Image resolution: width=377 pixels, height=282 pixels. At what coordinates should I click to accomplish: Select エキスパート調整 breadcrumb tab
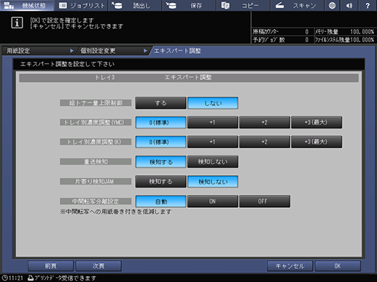177,51
